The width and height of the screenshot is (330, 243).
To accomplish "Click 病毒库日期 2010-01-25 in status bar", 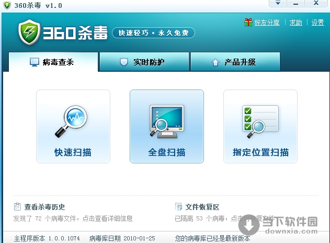I will pos(122,239).
